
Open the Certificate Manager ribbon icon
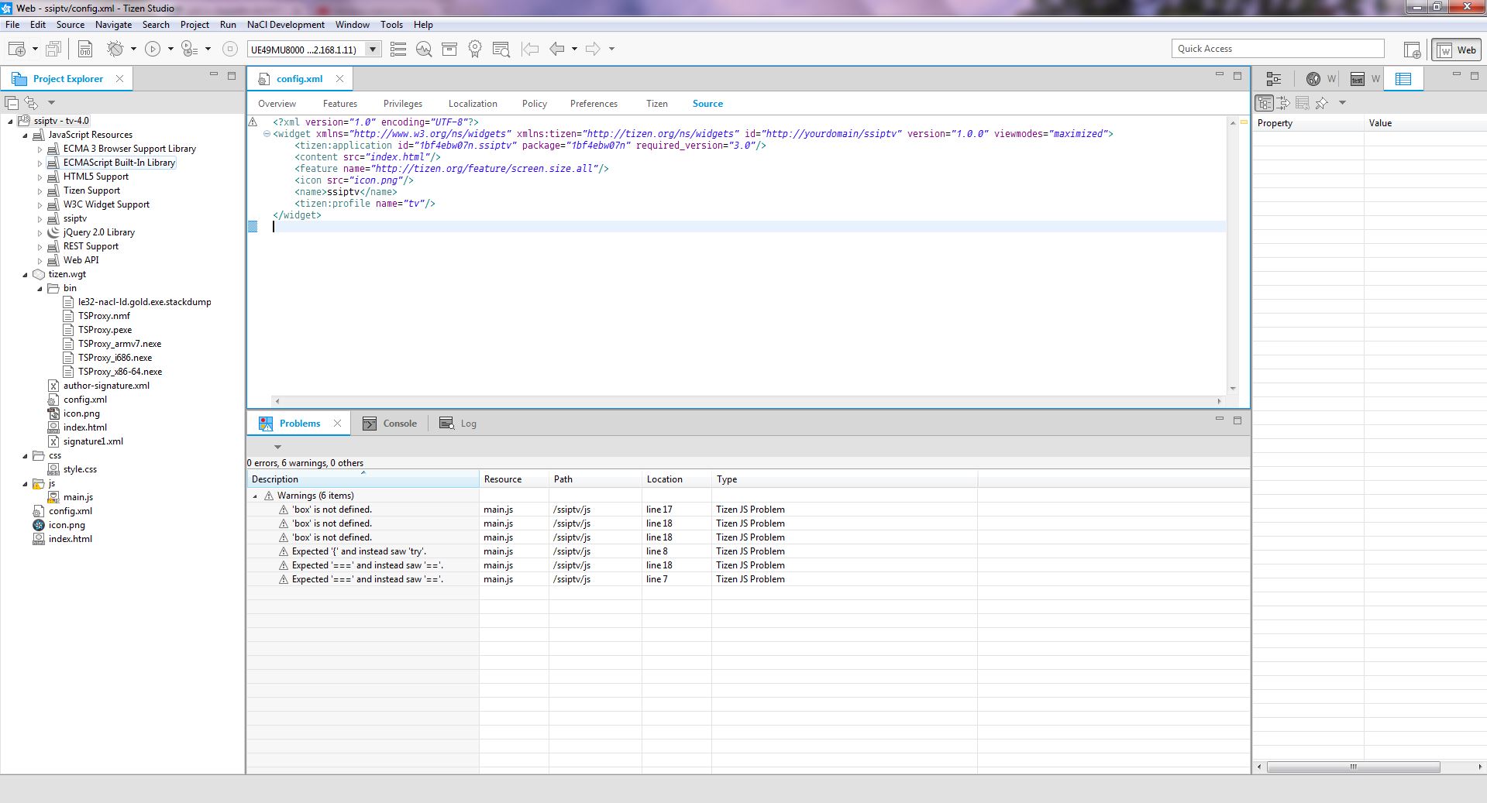475,49
